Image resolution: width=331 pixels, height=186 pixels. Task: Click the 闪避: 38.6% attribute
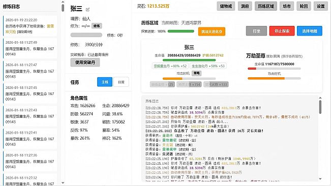point(112,114)
